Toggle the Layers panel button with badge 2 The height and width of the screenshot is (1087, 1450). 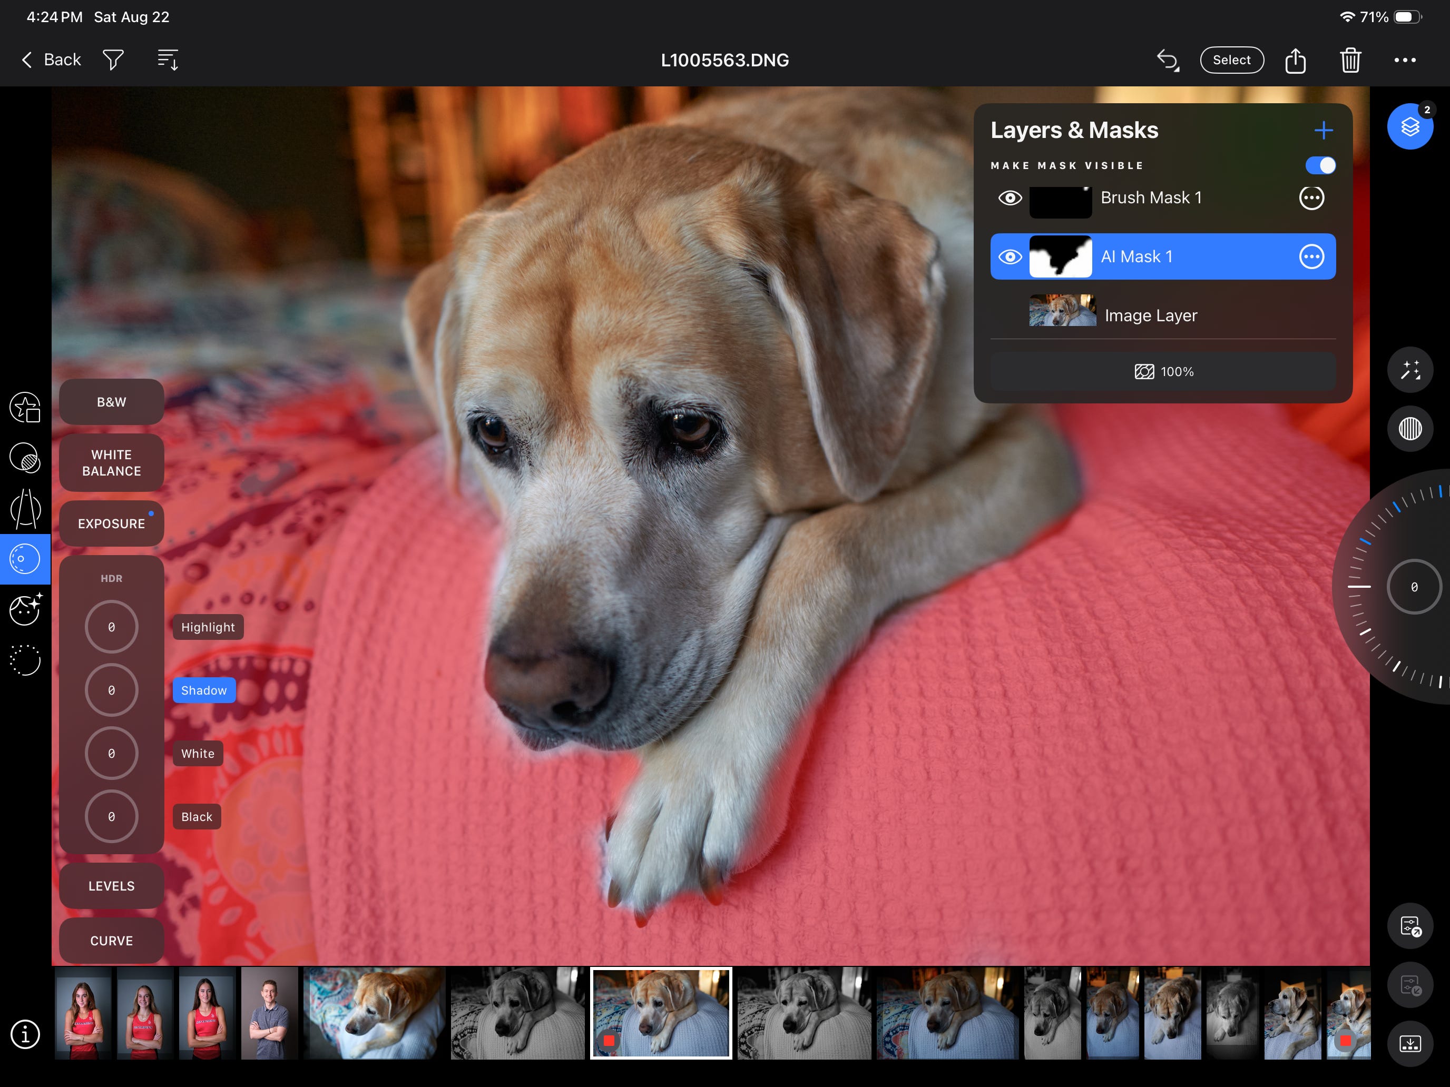[1410, 126]
